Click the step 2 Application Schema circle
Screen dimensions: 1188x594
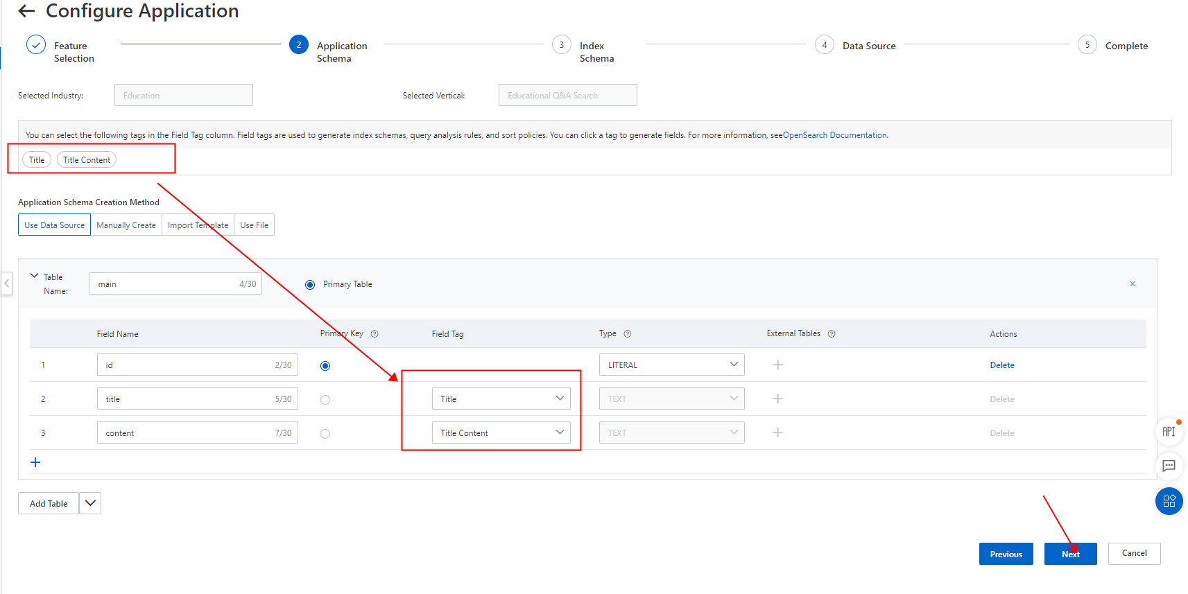pyautogui.click(x=299, y=45)
